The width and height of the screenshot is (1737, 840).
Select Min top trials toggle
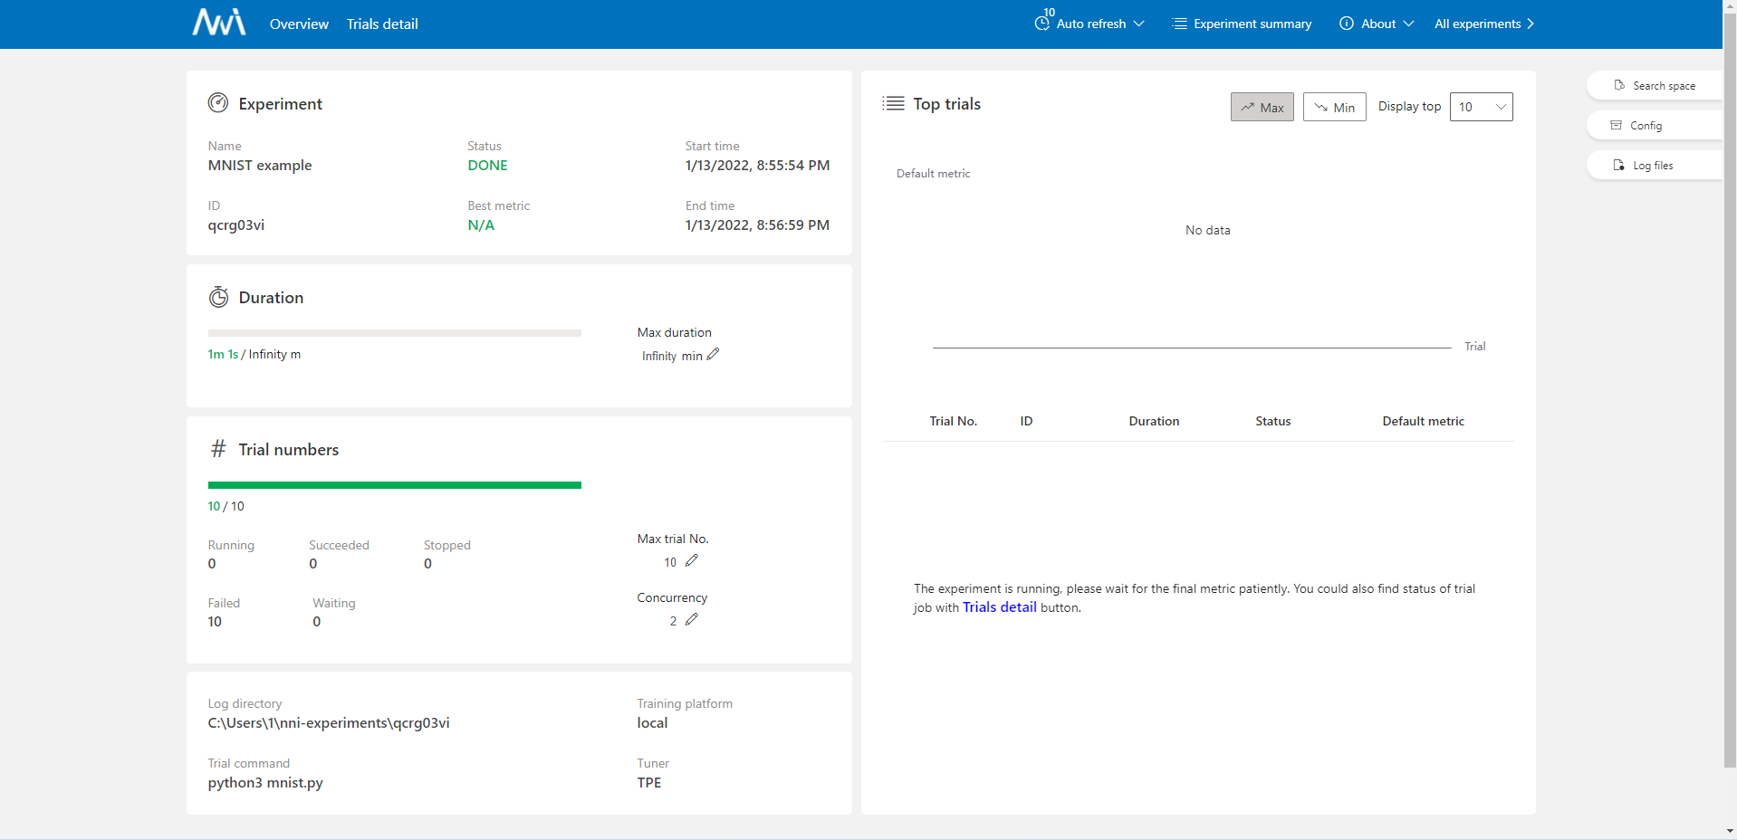coord(1335,107)
